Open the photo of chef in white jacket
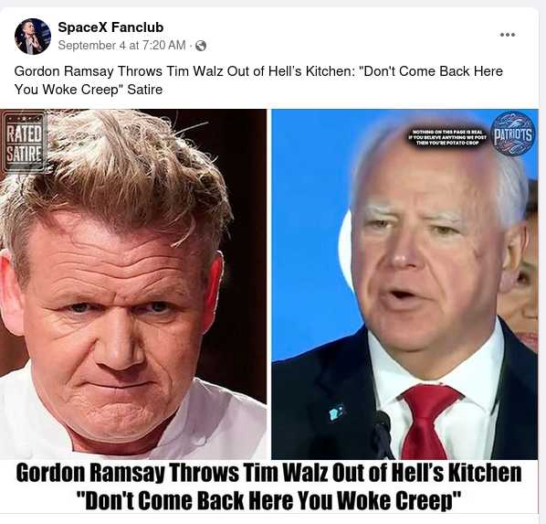Screen dimensions: 546x524 133,284
